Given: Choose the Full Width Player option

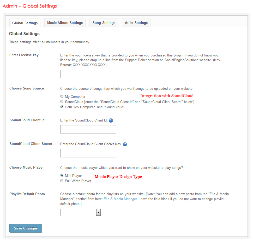Looking at the screenshot, I should coord(62,181).
